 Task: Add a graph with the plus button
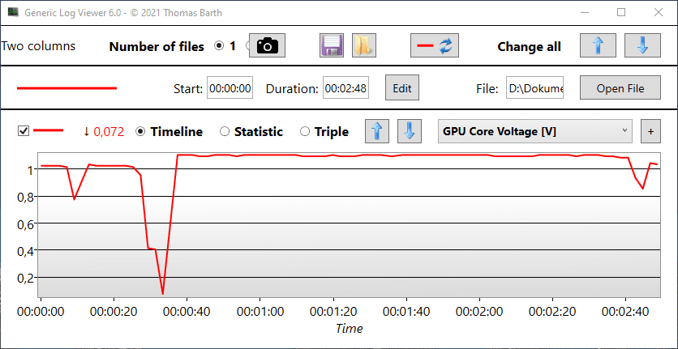click(650, 131)
